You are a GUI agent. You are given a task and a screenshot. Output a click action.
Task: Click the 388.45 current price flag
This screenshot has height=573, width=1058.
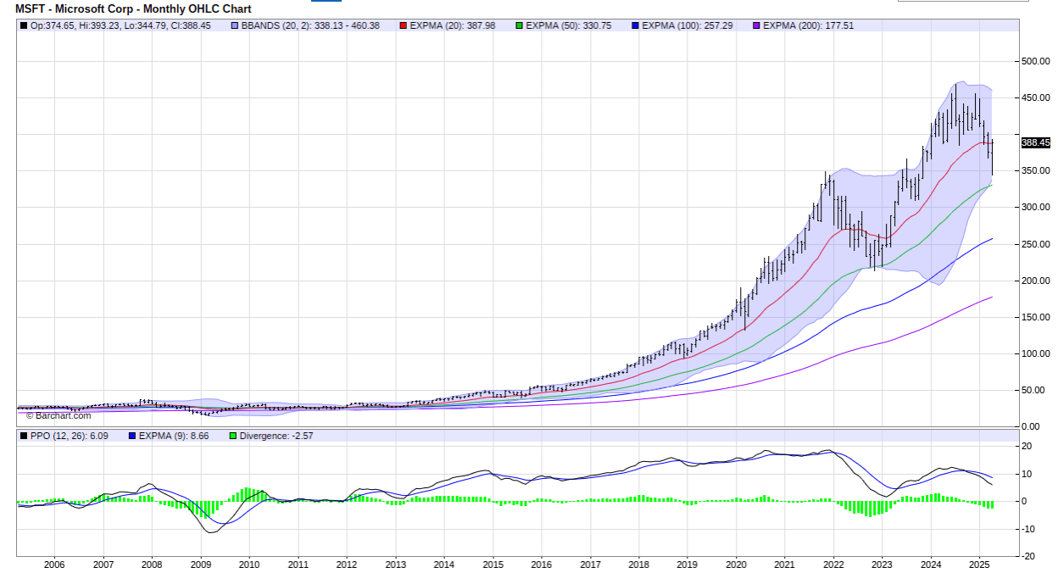pos(1036,142)
